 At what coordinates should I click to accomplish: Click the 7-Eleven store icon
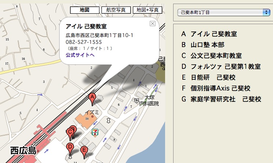click(95, 132)
